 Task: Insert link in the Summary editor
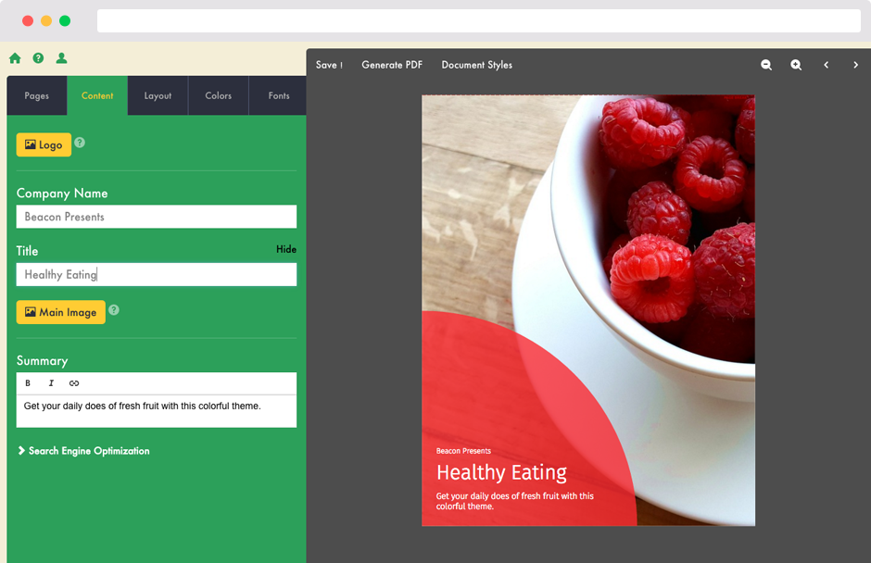click(x=74, y=383)
